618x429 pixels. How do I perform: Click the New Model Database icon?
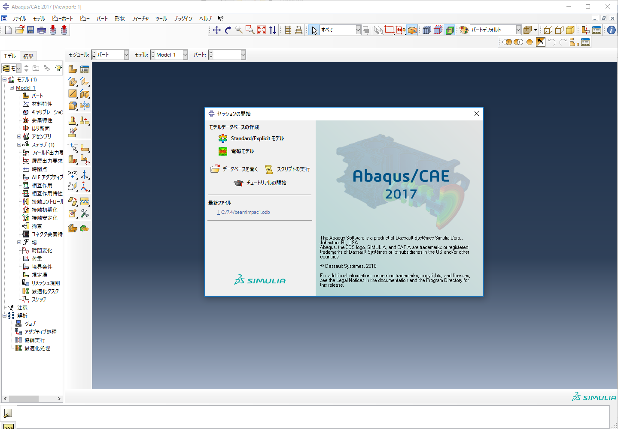point(8,30)
